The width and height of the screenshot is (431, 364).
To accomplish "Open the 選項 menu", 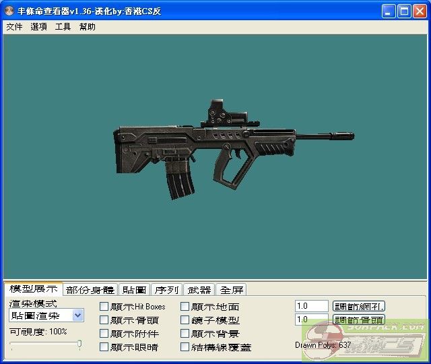I will (x=38, y=27).
